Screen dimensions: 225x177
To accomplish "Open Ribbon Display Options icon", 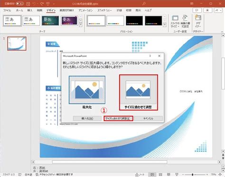I will 192,3.
